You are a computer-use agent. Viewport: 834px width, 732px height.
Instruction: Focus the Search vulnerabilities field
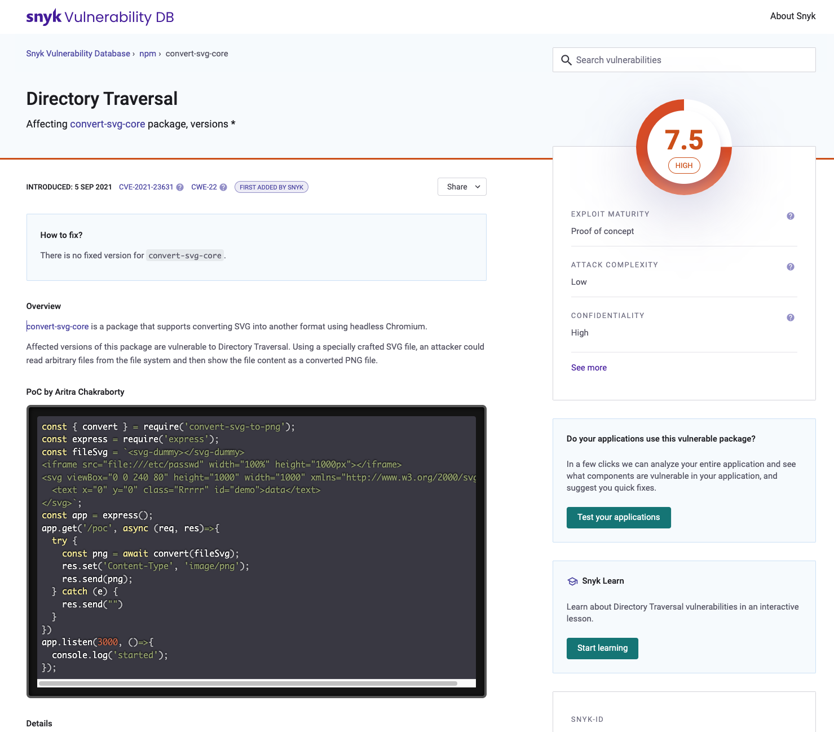(684, 60)
